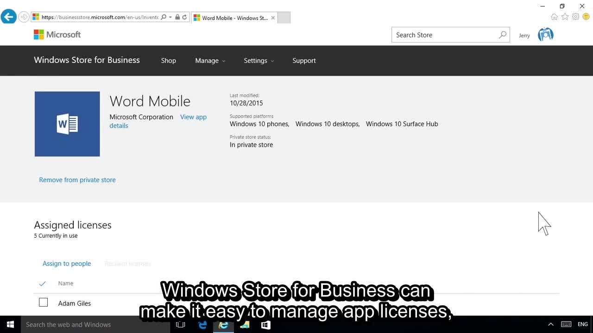
Task: Click the Microsoft Corporation publisher text
Action: (x=141, y=117)
